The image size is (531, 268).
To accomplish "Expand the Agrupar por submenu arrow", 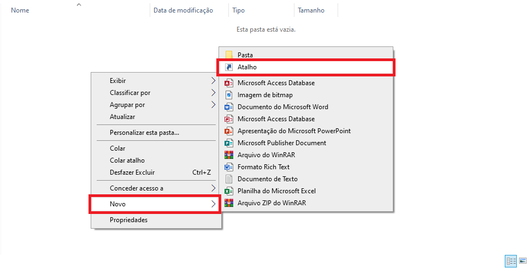I will click(213, 105).
